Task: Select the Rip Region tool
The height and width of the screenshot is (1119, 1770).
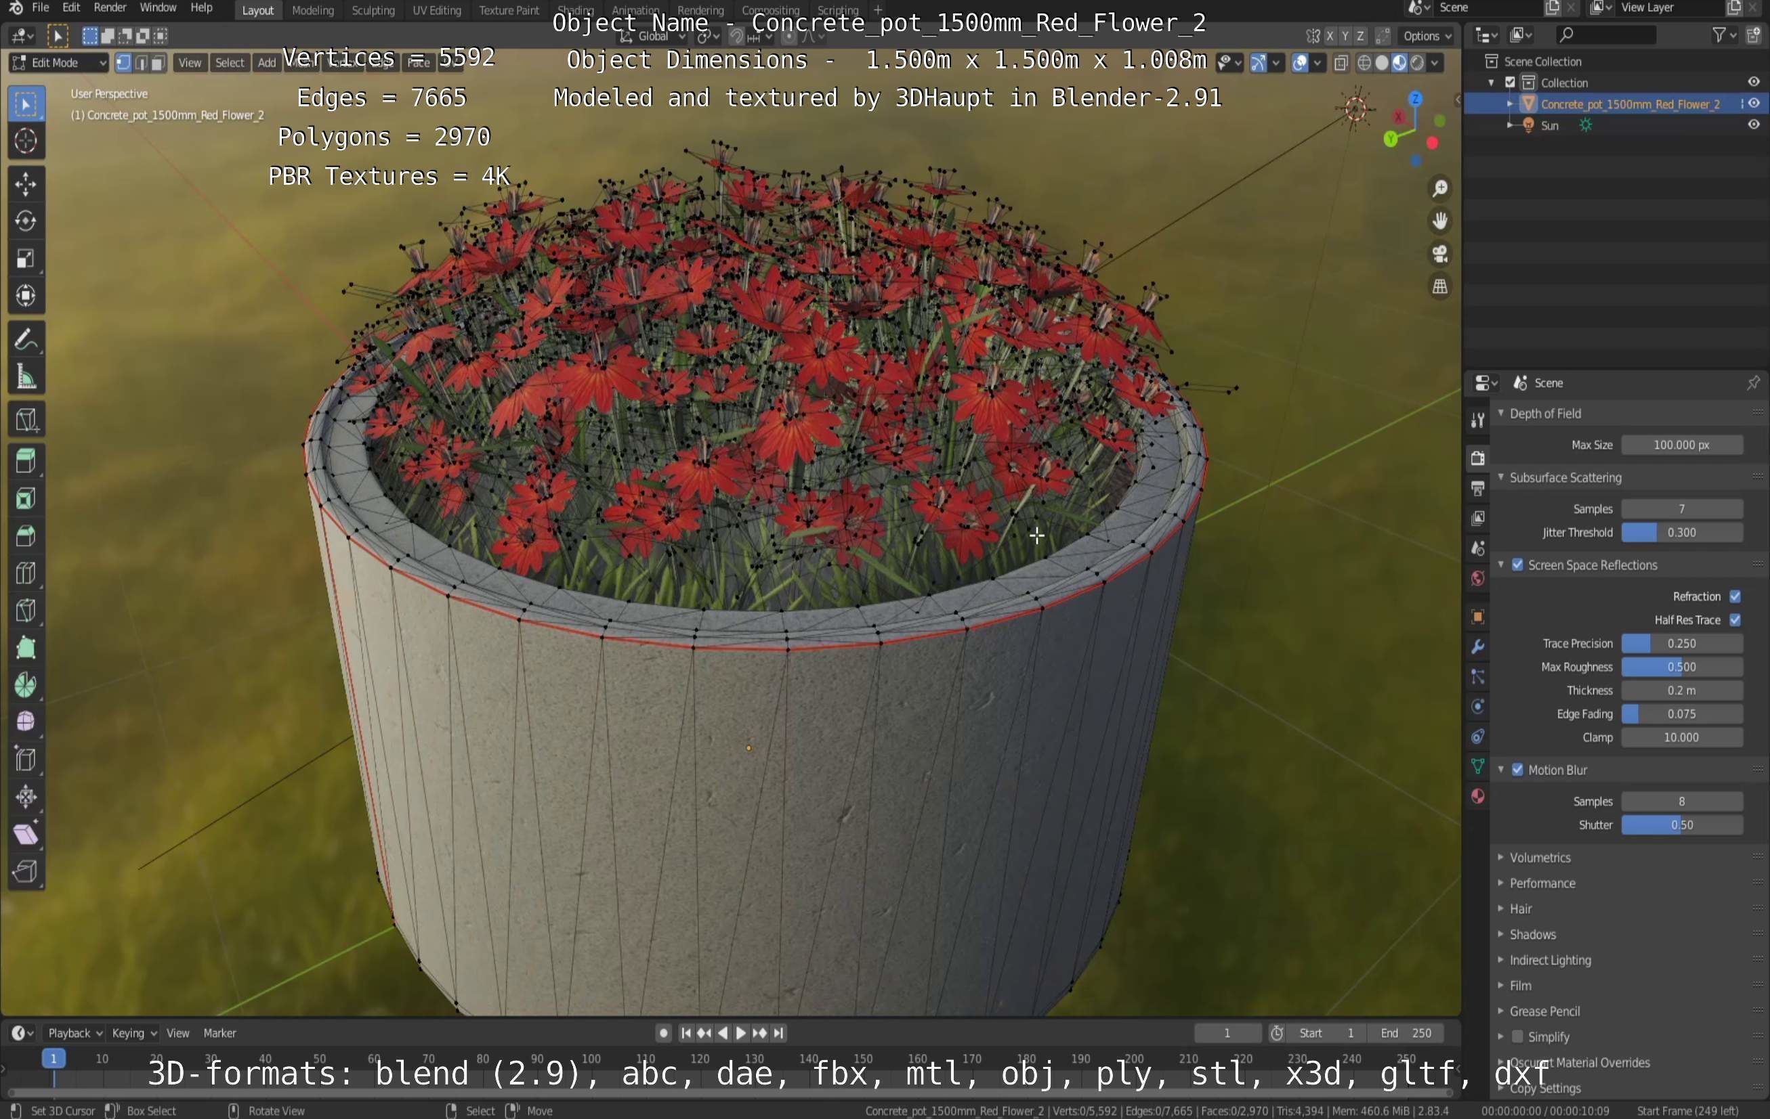Action: click(26, 871)
